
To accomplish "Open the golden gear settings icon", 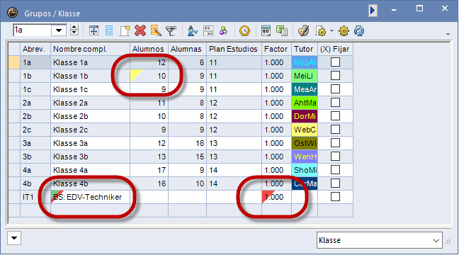I will point(344,30).
